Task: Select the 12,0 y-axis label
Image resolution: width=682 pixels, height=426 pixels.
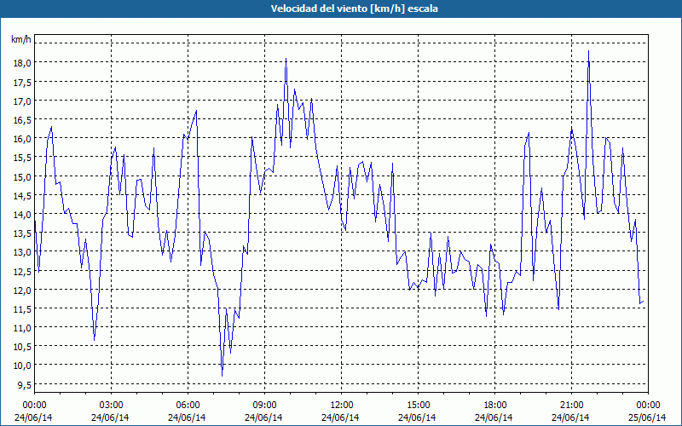Action: (23, 290)
